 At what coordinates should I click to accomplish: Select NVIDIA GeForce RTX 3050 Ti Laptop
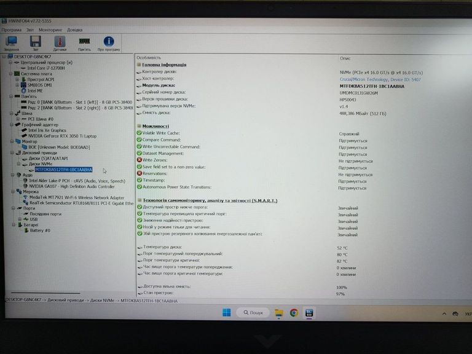click(62, 136)
